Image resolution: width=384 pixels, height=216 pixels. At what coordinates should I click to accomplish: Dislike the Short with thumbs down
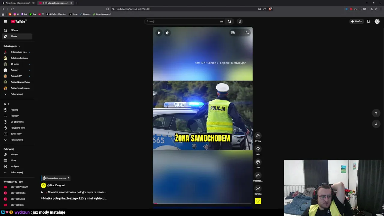coord(258,149)
